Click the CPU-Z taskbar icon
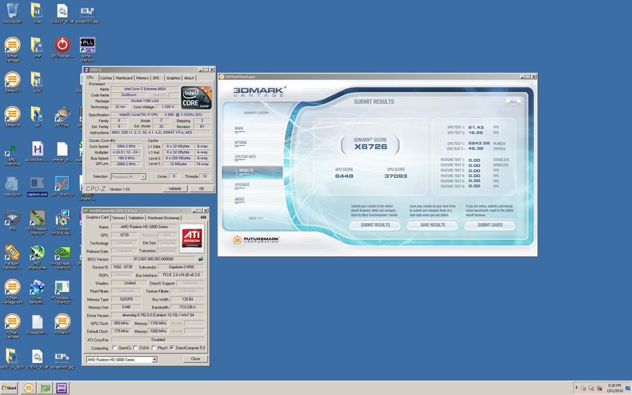 pyautogui.click(x=62, y=388)
